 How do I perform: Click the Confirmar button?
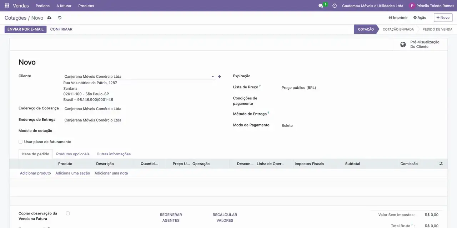pyautogui.click(x=61, y=29)
